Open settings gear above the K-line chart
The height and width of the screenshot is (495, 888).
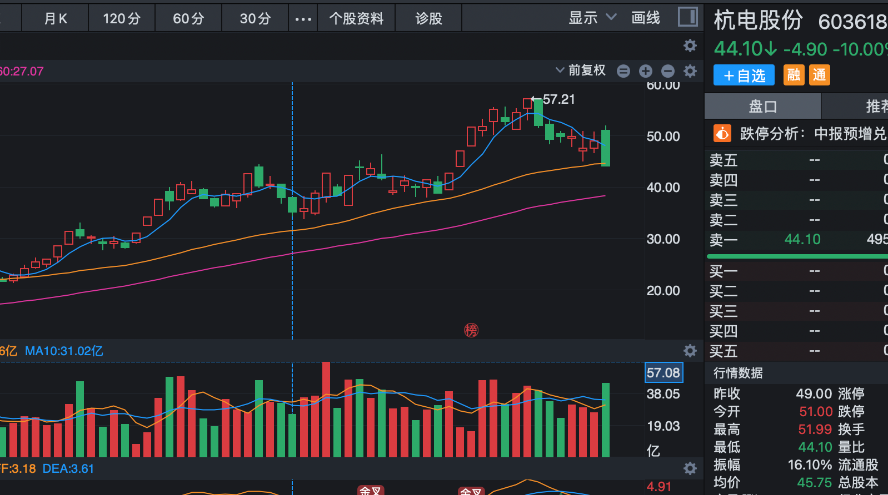pos(690,46)
